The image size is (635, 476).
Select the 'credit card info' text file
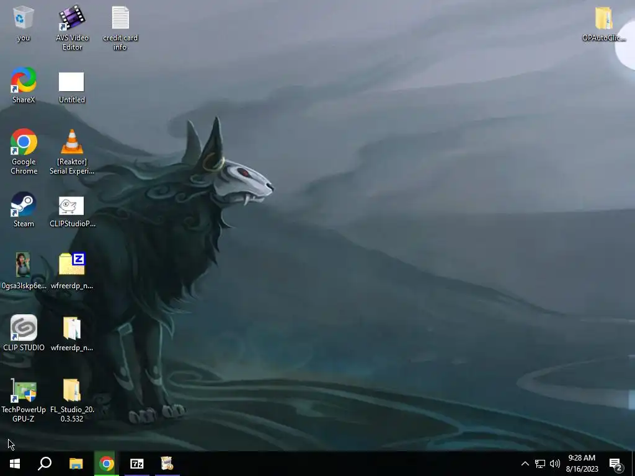tap(120, 27)
